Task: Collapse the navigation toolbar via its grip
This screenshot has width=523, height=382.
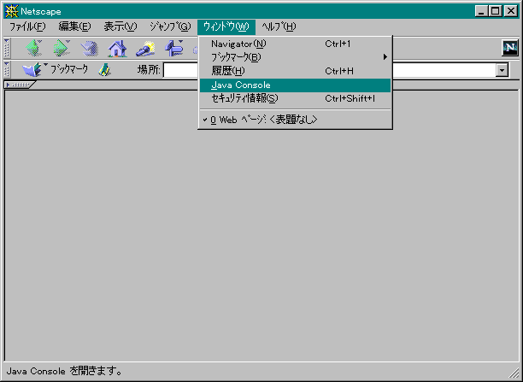Action: (x=7, y=49)
